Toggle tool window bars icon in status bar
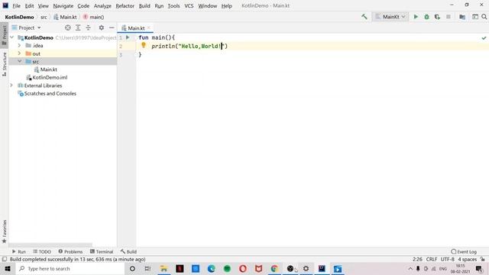 coord(5,260)
